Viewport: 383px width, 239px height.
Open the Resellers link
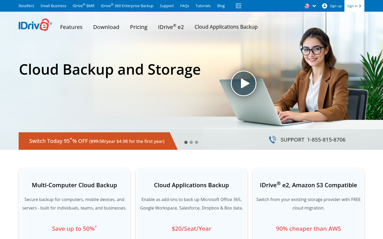tap(26, 6)
